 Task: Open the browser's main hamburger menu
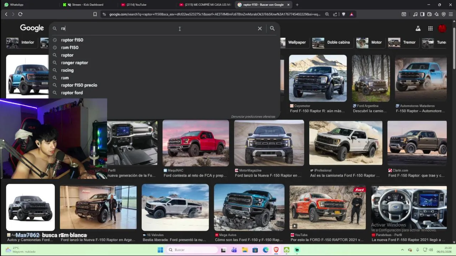[451, 14]
